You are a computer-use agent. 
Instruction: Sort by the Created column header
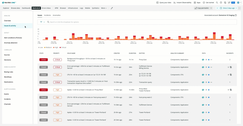coord(117,53)
